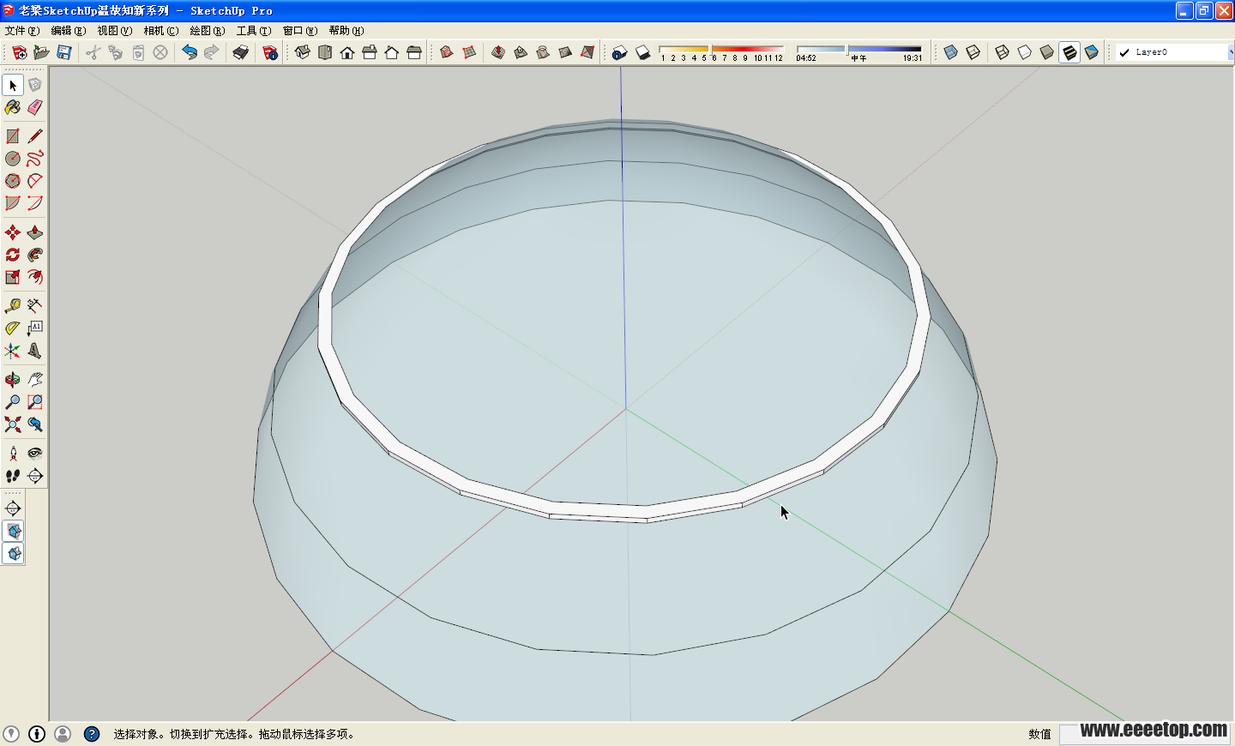Click the Undo arrow icon
Viewport: 1235px width, 746px height.
[190, 52]
